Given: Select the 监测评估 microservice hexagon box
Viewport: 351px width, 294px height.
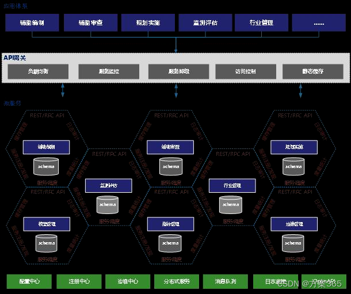Looking at the screenshot, I should click(x=109, y=185).
